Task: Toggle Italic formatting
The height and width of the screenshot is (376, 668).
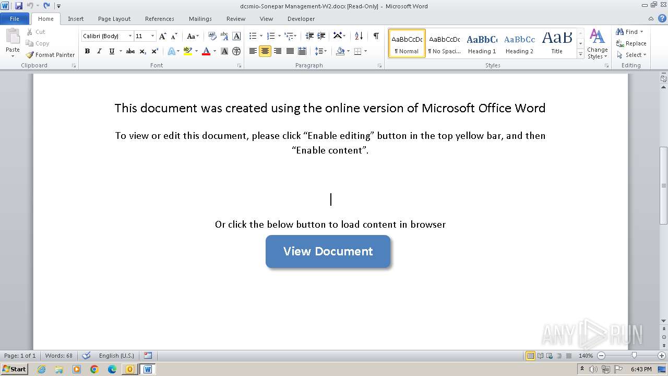Action: tap(99, 51)
